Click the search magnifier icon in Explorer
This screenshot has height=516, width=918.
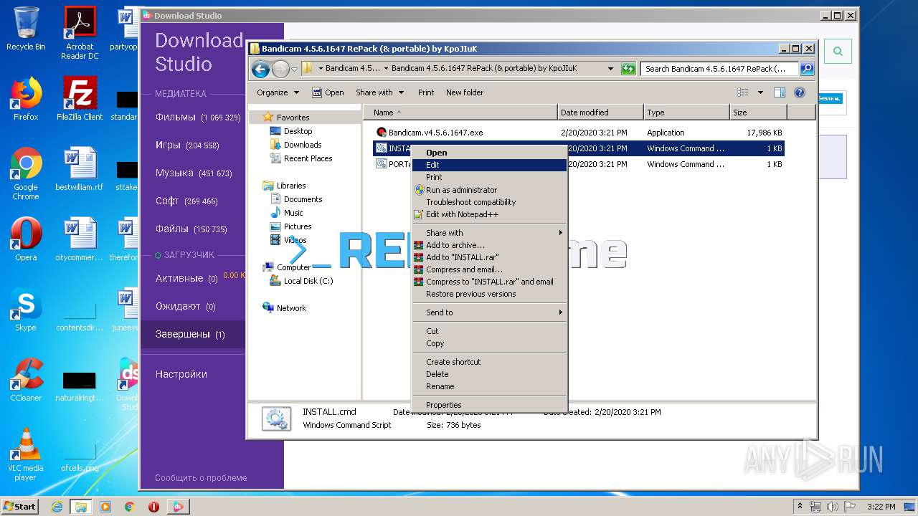tap(807, 69)
